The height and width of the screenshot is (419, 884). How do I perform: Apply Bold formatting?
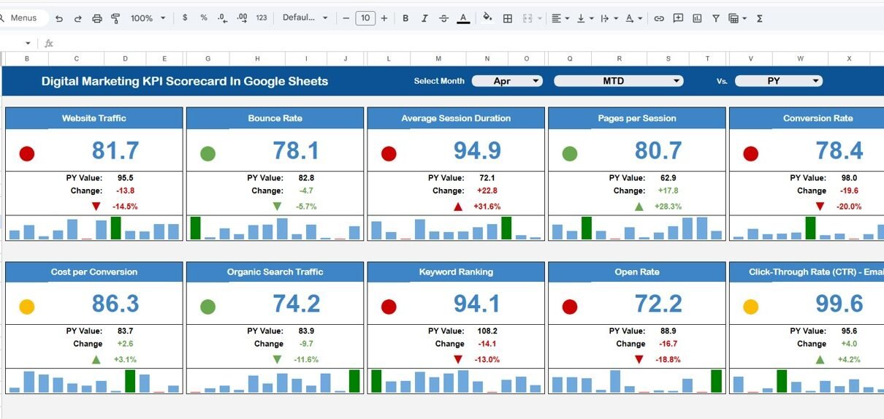pos(405,18)
